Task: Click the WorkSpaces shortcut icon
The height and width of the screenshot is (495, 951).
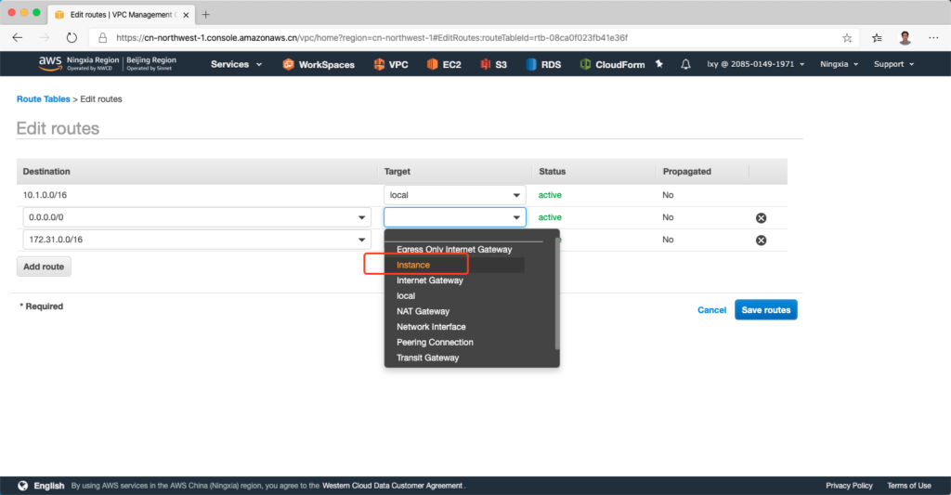Action: coord(289,64)
